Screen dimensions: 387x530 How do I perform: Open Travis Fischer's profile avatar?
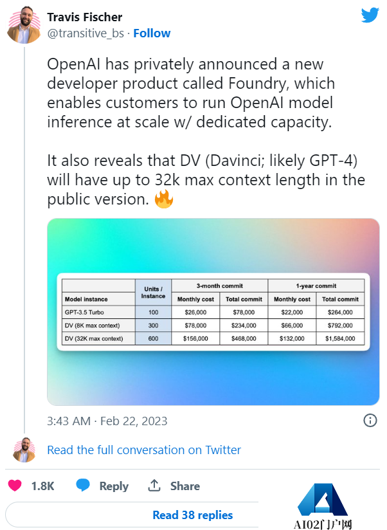tap(24, 26)
